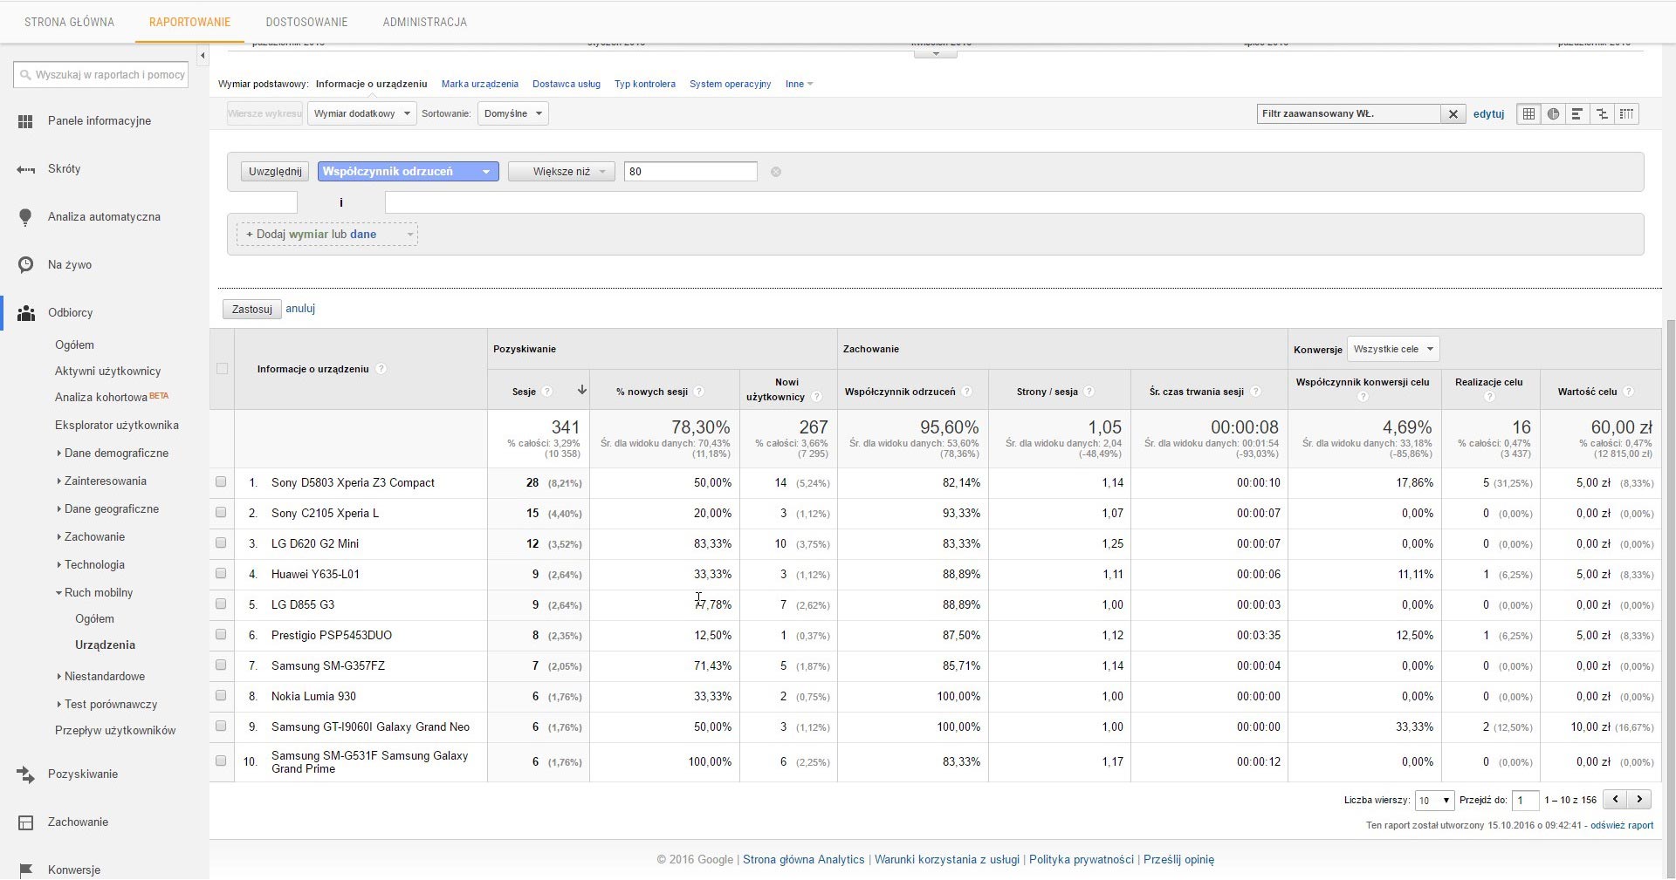Screen dimensions: 1676x880
Task: Click the anuluj cancel link
Action: click(300, 308)
